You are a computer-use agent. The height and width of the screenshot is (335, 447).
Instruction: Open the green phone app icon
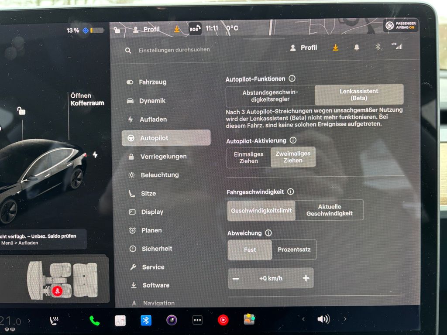(x=95, y=321)
